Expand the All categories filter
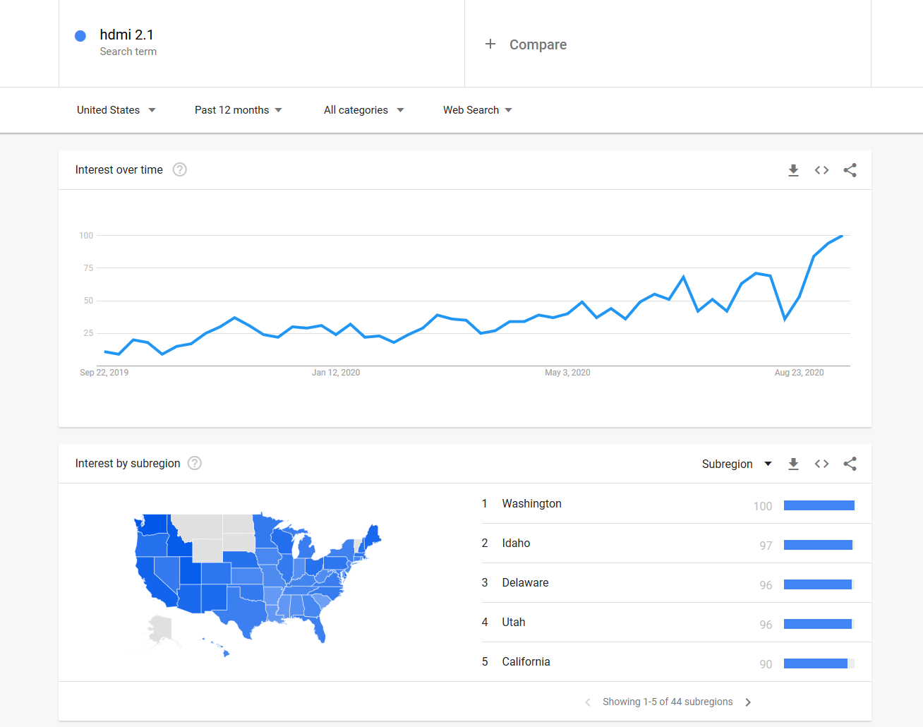Screen dimensions: 923x727 363,110
